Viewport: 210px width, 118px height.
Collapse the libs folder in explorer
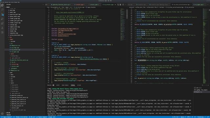click(10, 37)
